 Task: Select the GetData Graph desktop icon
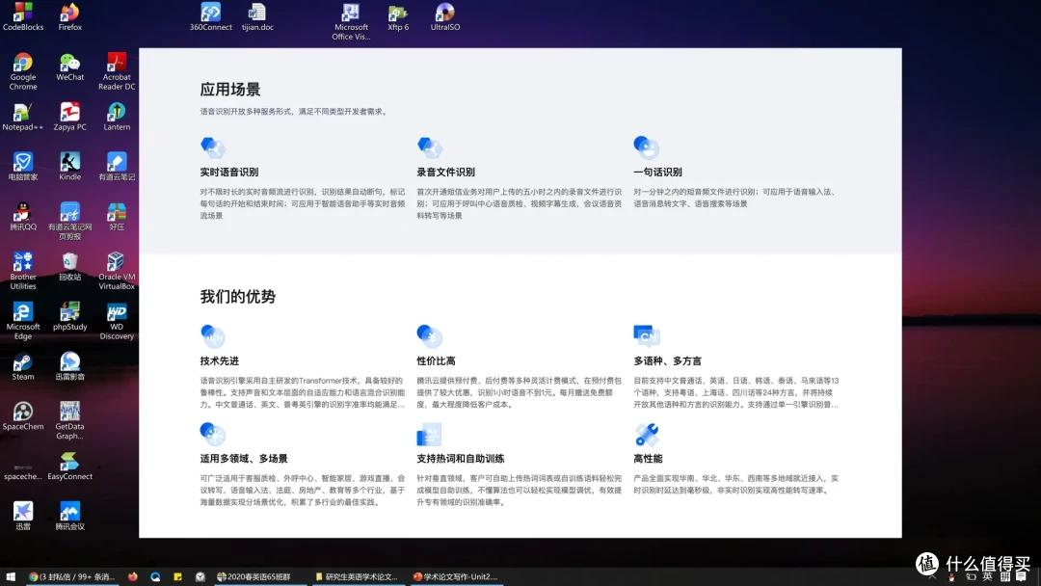coord(69,421)
